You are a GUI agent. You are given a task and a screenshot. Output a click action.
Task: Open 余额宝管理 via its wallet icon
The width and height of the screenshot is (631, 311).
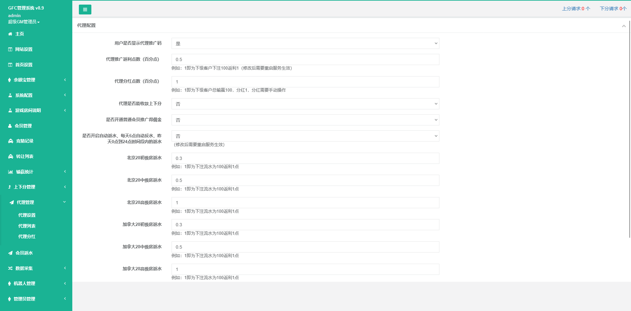(x=10, y=80)
